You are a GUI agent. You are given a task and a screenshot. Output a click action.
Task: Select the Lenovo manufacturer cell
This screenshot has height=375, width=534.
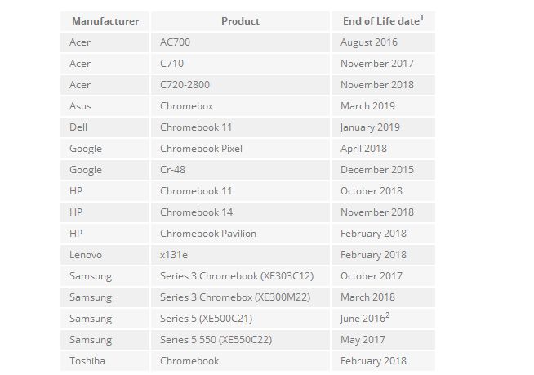105,255
